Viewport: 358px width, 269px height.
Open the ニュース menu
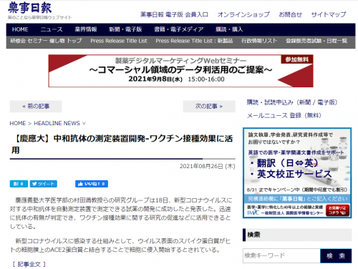pyautogui.click(x=52, y=29)
